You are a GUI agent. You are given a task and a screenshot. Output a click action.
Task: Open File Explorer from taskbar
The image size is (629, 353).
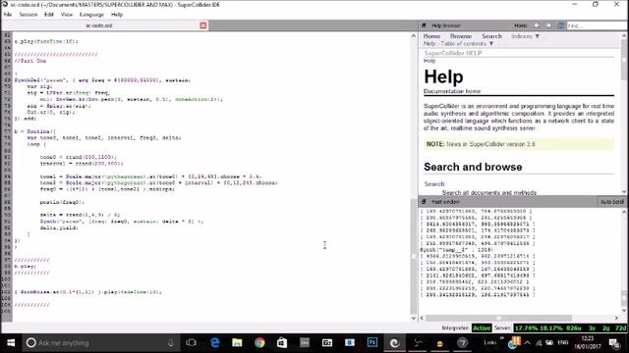(x=237, y=343)
